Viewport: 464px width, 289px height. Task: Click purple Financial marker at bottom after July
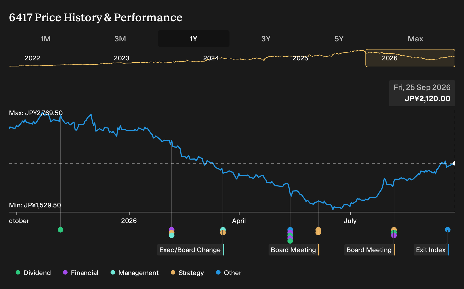pos(394,236)
